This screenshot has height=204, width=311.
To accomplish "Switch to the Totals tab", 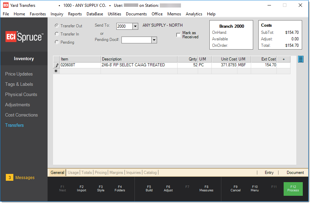I will (87, 173).
